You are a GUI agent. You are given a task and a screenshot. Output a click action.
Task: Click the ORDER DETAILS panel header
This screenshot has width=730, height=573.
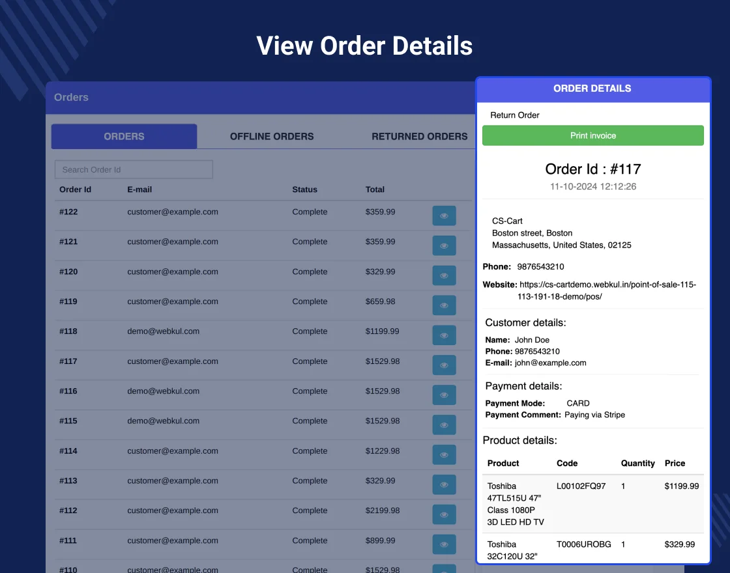click(x=592, y=89)
